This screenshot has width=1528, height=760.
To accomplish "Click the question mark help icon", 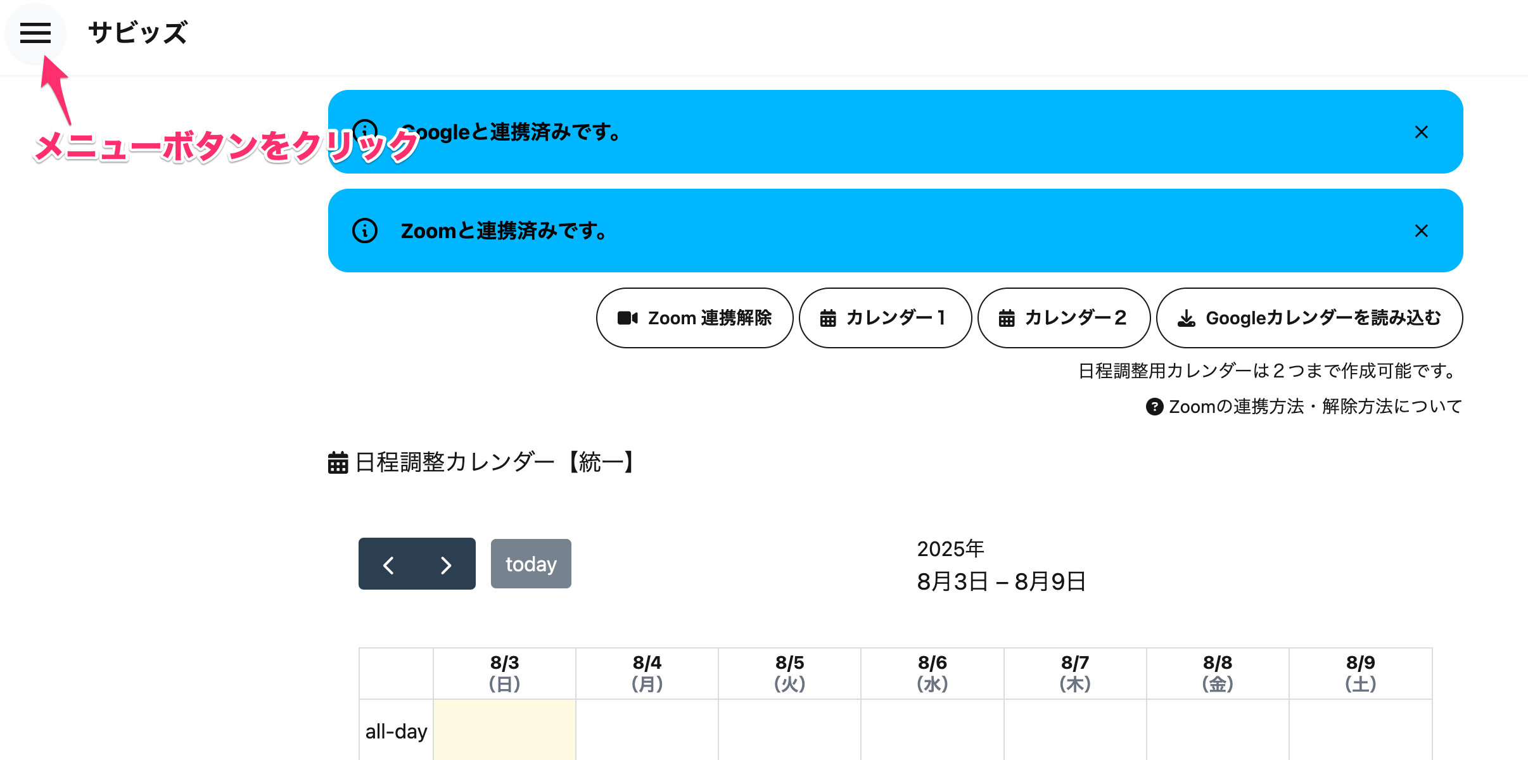I will (x=1154, y=407).
